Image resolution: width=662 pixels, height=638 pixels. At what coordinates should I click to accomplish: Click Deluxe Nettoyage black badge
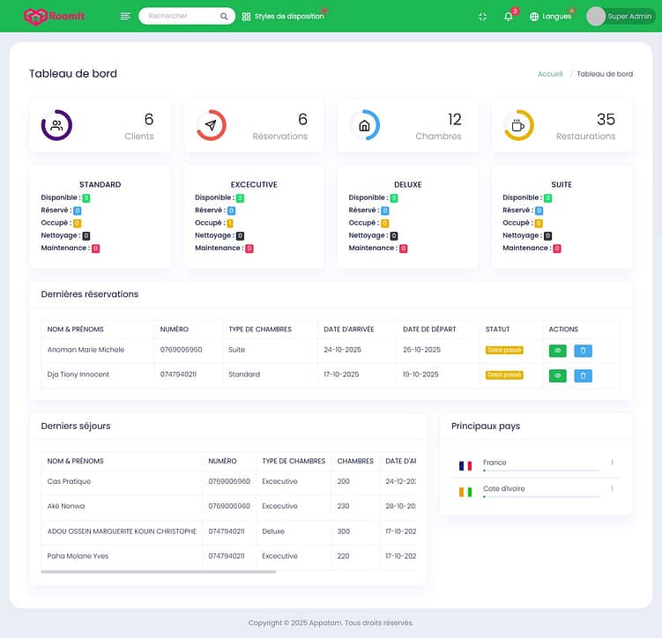click(x=393, y=236)
